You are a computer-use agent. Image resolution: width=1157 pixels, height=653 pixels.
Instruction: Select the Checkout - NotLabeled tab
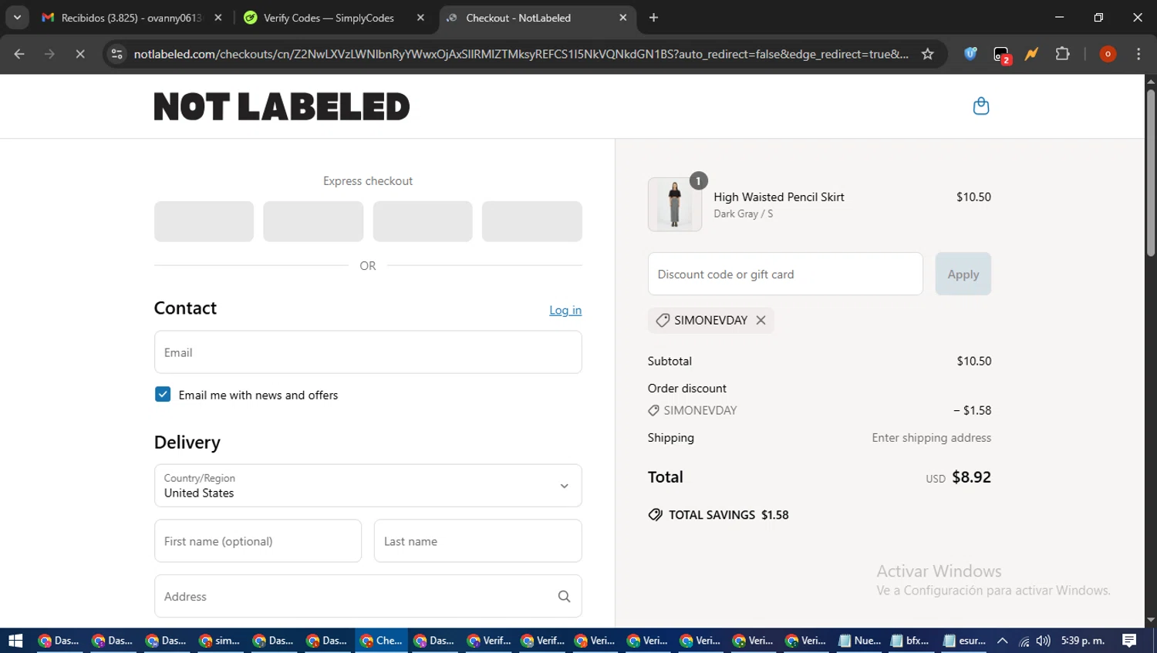[x=538, y=18]
